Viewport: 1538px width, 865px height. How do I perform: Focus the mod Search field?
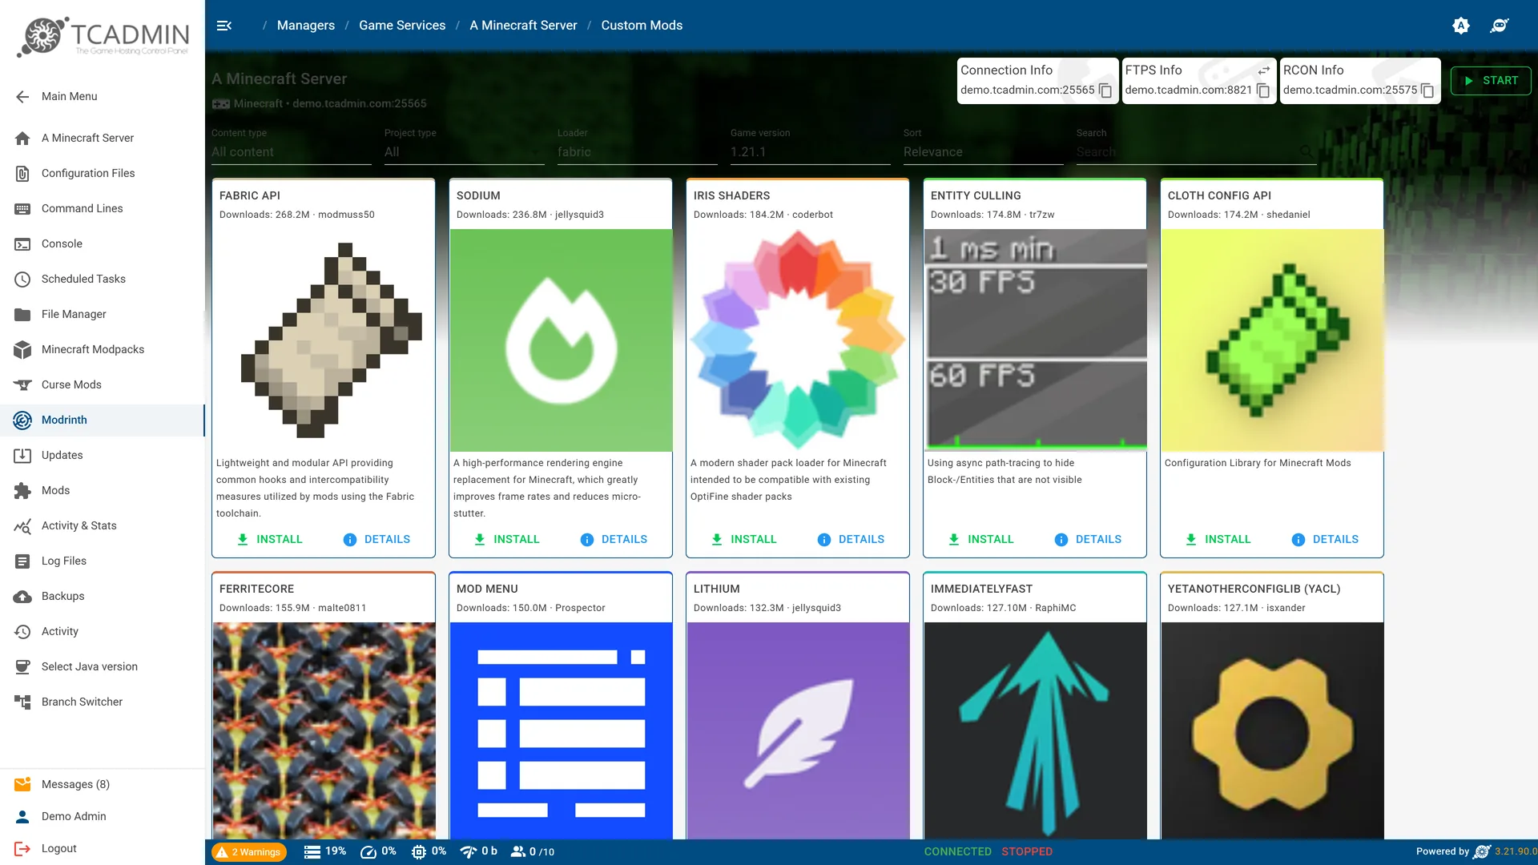(1197, 151)
